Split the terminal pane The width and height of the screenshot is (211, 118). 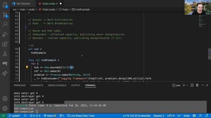click(192, 85)
